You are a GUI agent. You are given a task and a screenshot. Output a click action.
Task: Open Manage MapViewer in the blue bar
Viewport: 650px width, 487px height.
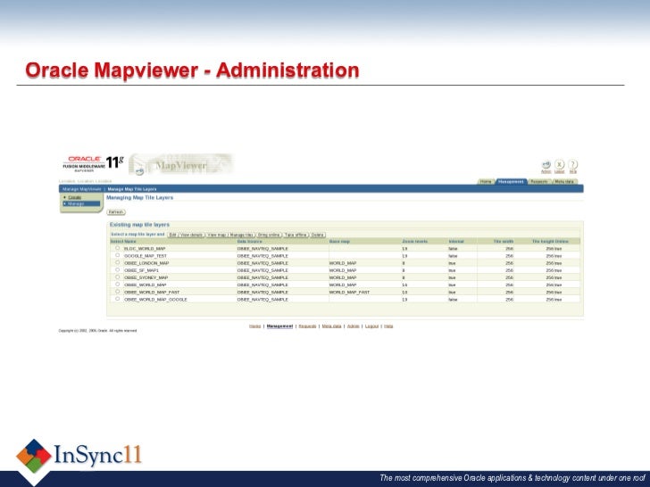click(81, 189)
